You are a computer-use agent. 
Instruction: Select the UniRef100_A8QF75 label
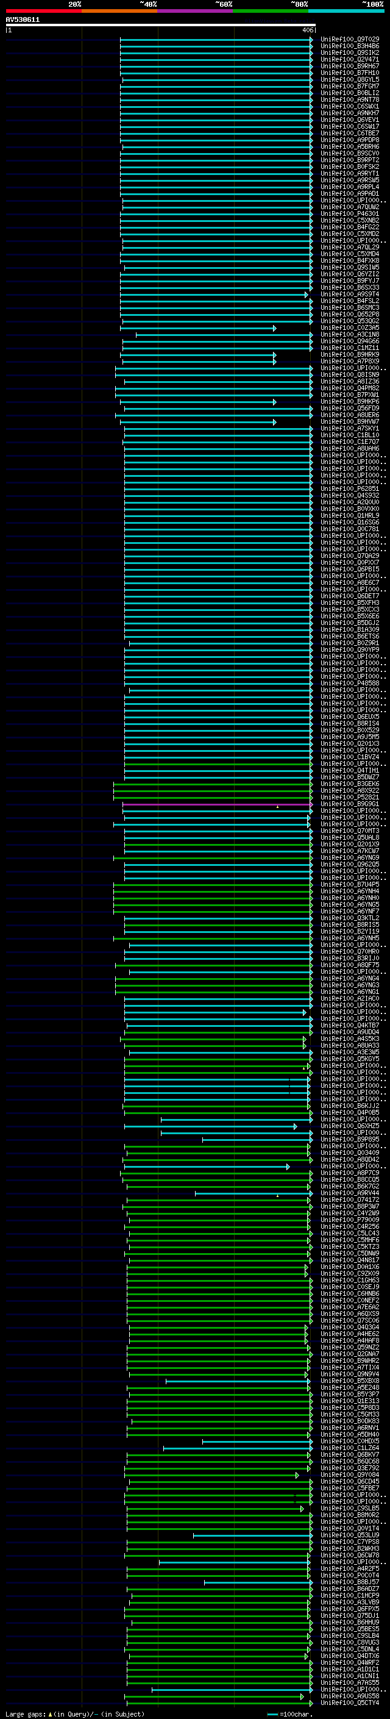pos(350,965)
